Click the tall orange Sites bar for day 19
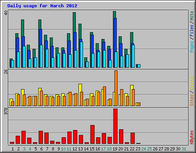Image resolution: width=196 pixels, height=153 pixels. click(x=116, y=88)
